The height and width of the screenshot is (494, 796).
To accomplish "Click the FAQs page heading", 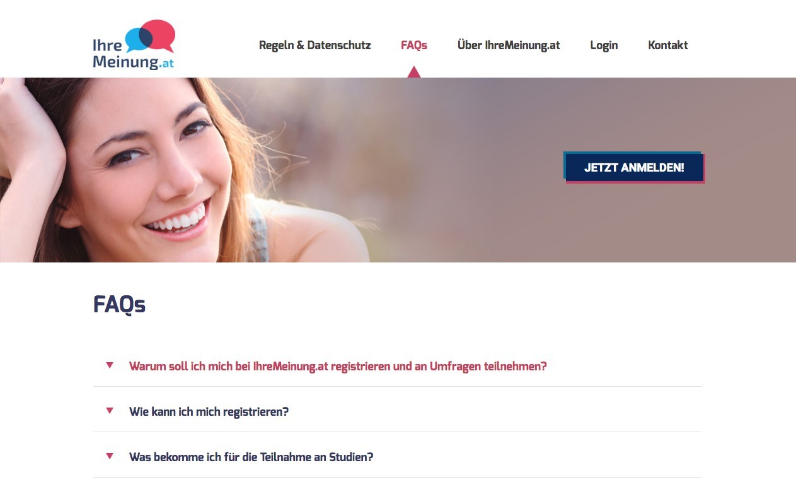I will (119, 304).
